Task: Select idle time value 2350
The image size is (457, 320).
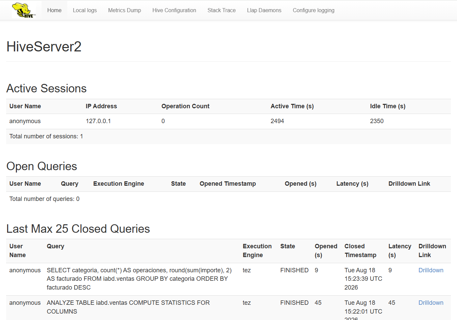Action: click(377, 121)
